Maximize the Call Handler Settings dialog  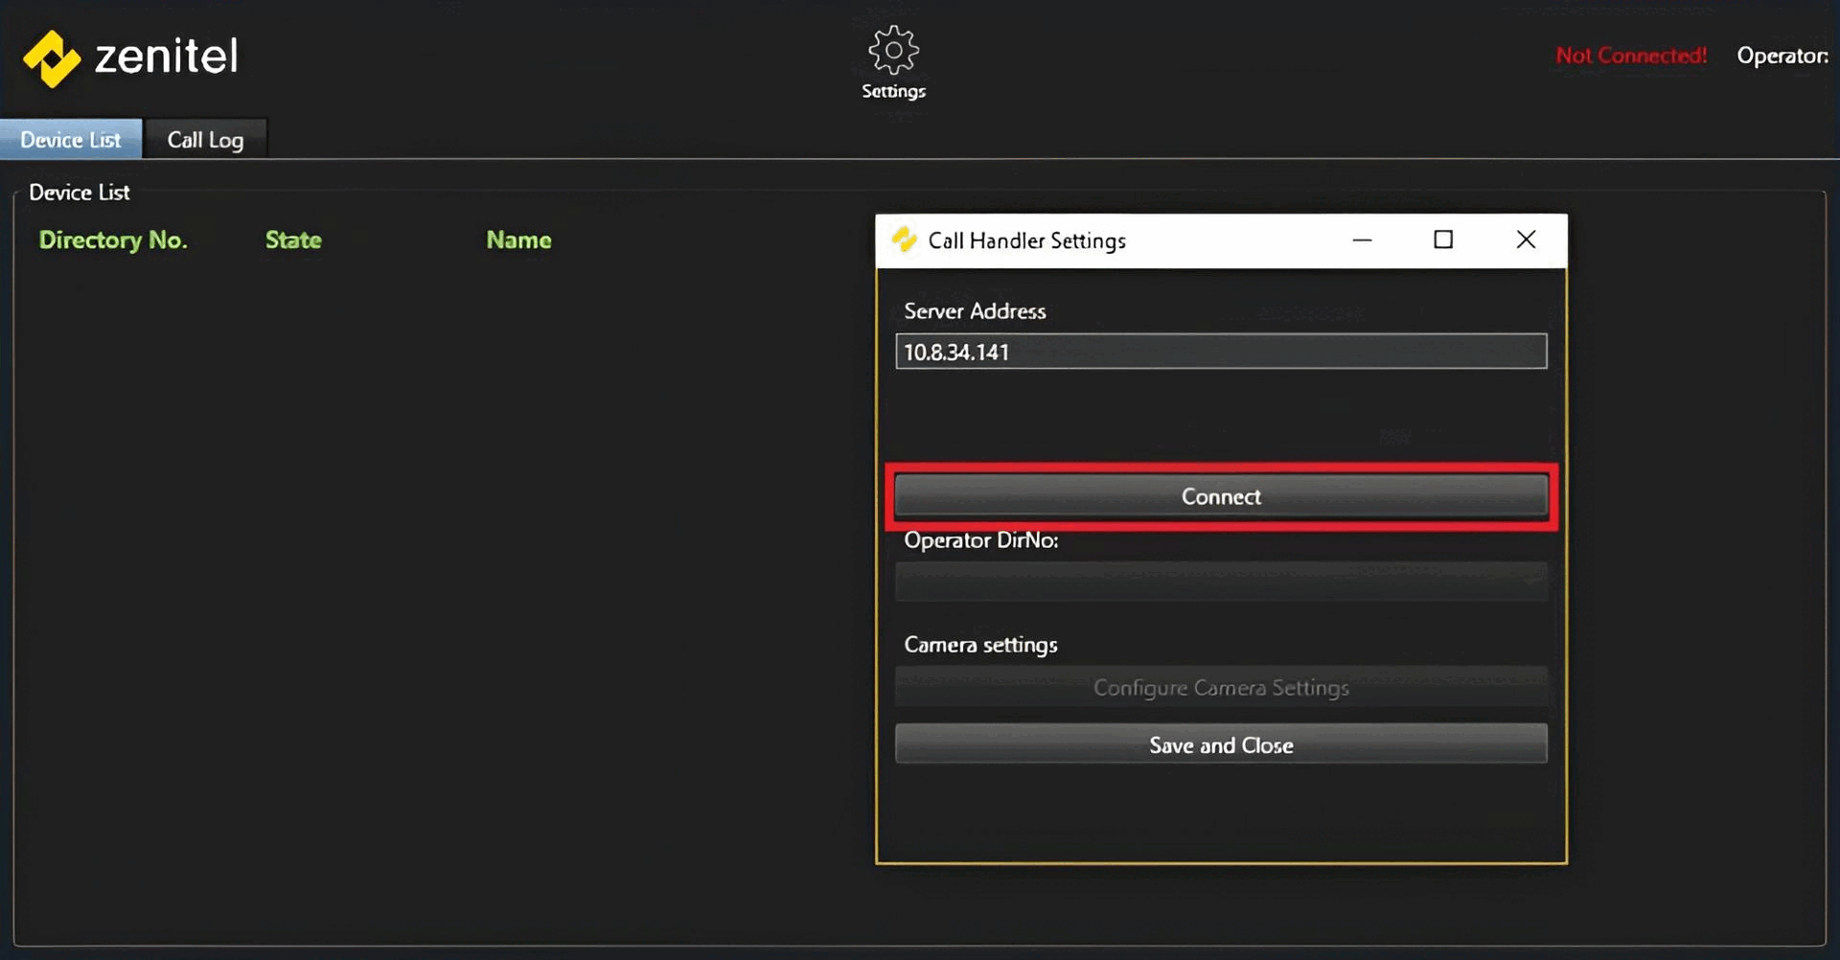(x=1443, y=240)
